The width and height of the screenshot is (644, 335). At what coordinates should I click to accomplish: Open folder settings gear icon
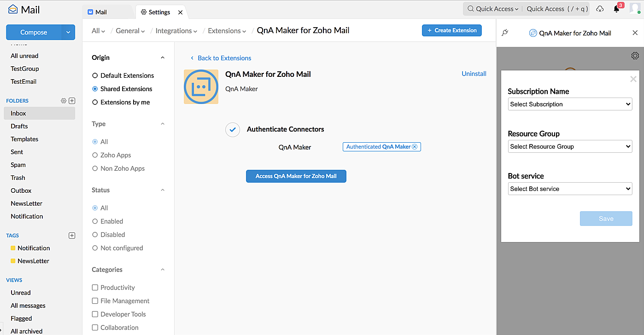click(64, 101)
